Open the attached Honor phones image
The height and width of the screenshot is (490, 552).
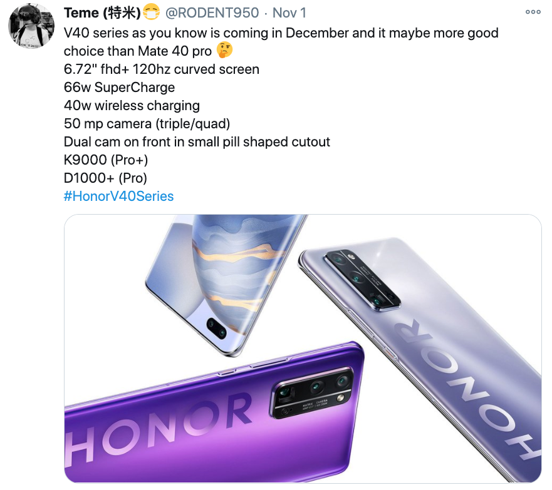[x=303, y=349]
